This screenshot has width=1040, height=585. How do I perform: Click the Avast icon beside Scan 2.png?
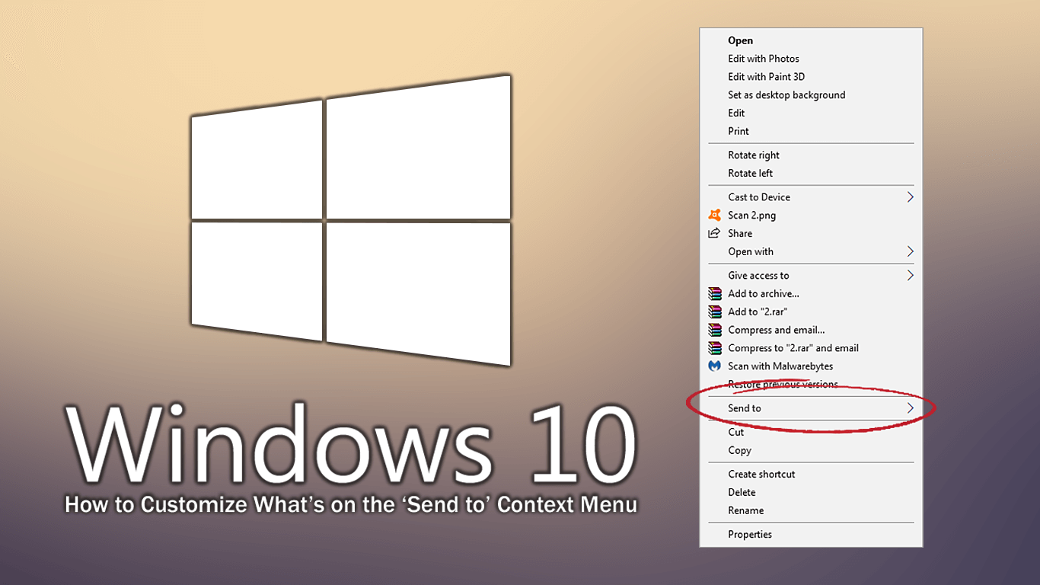[x=714, y=215]
